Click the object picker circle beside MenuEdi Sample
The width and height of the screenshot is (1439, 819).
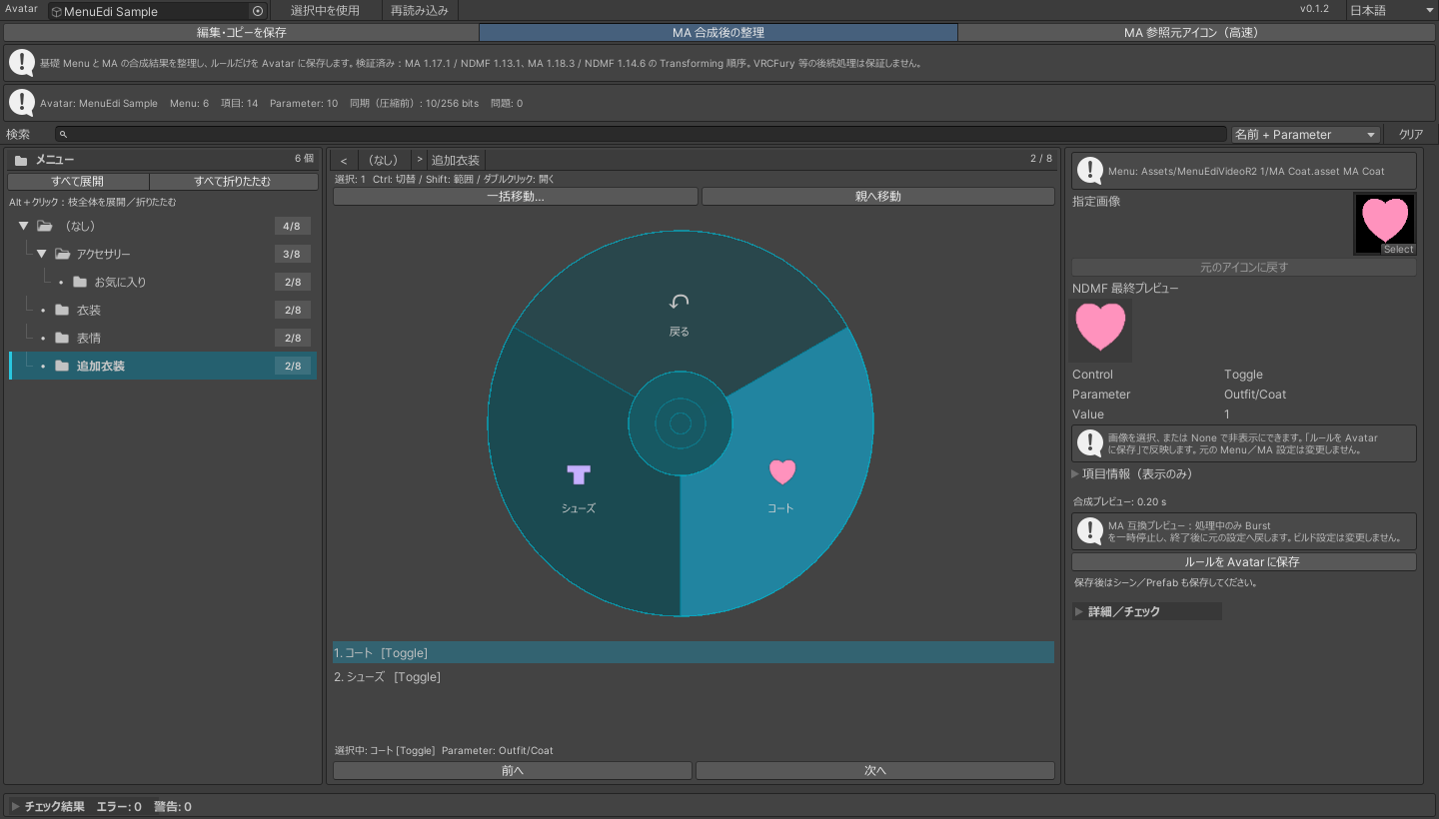(258, 11)
